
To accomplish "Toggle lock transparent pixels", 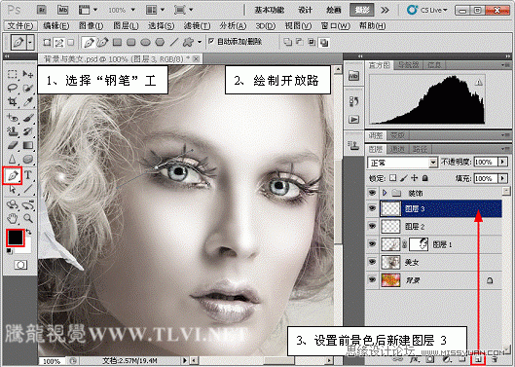I will (392, 178).
